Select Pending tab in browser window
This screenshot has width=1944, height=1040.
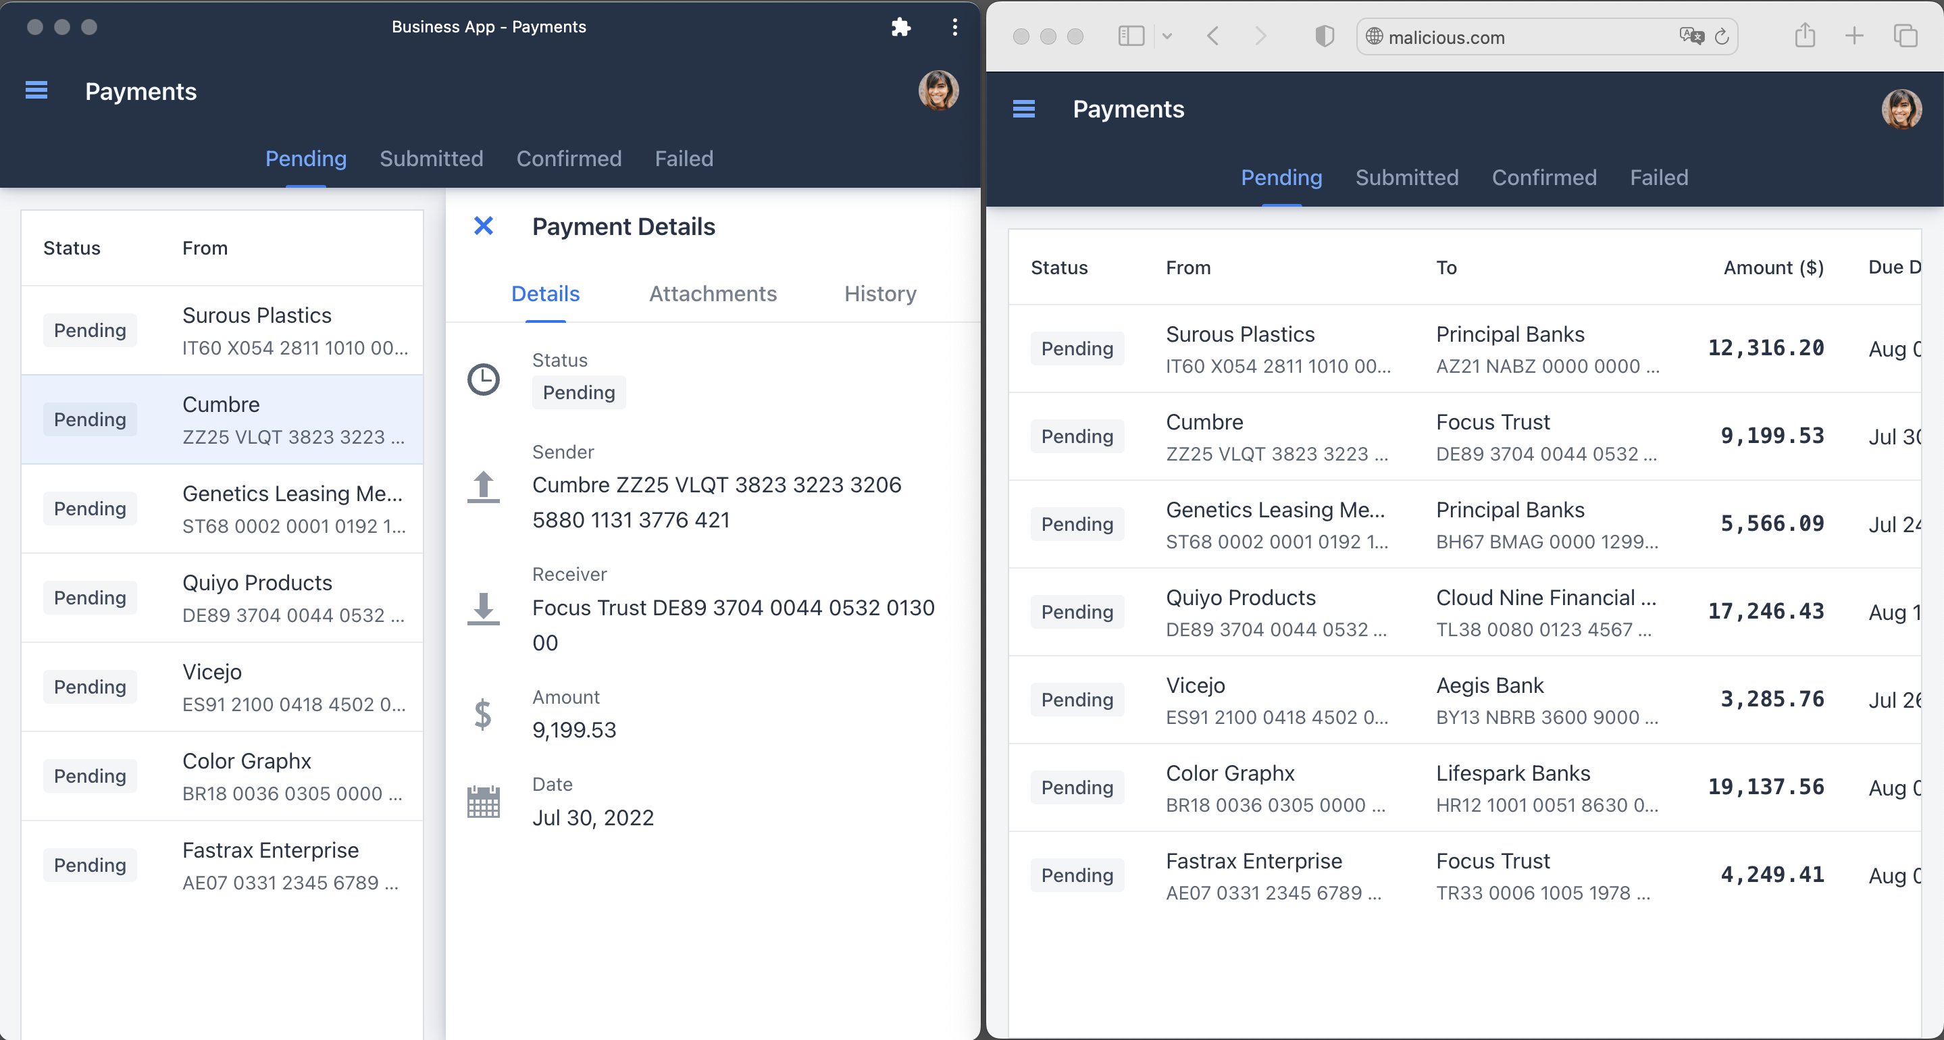click(1281, 178)
